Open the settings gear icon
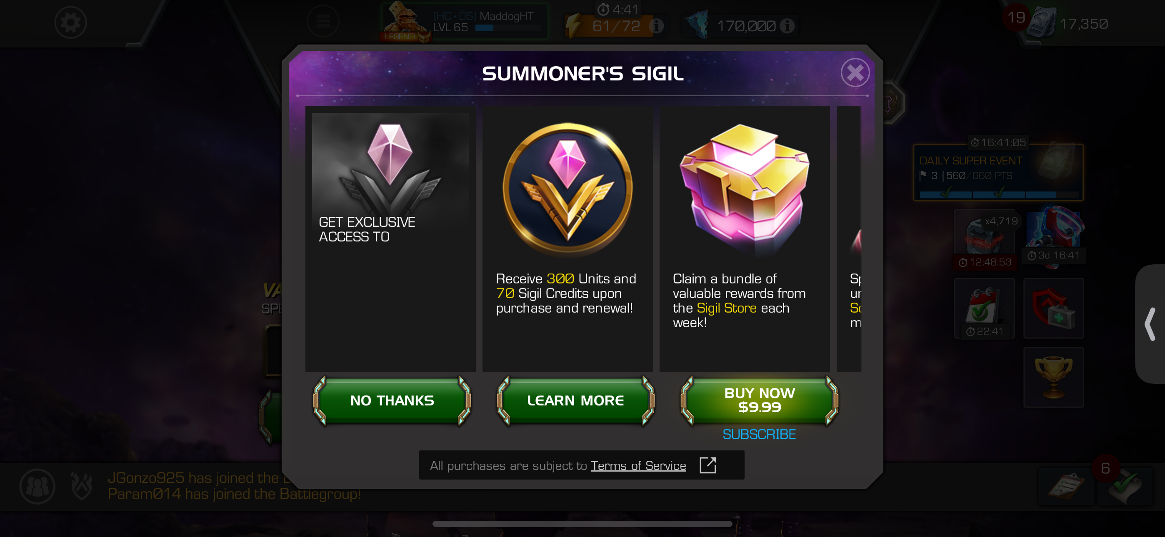The image size is (1165, 537). coord(70,22)
